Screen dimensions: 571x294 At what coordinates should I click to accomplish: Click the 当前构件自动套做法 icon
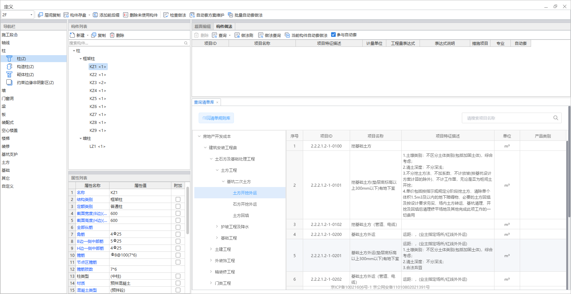click(x=287, y=35)
